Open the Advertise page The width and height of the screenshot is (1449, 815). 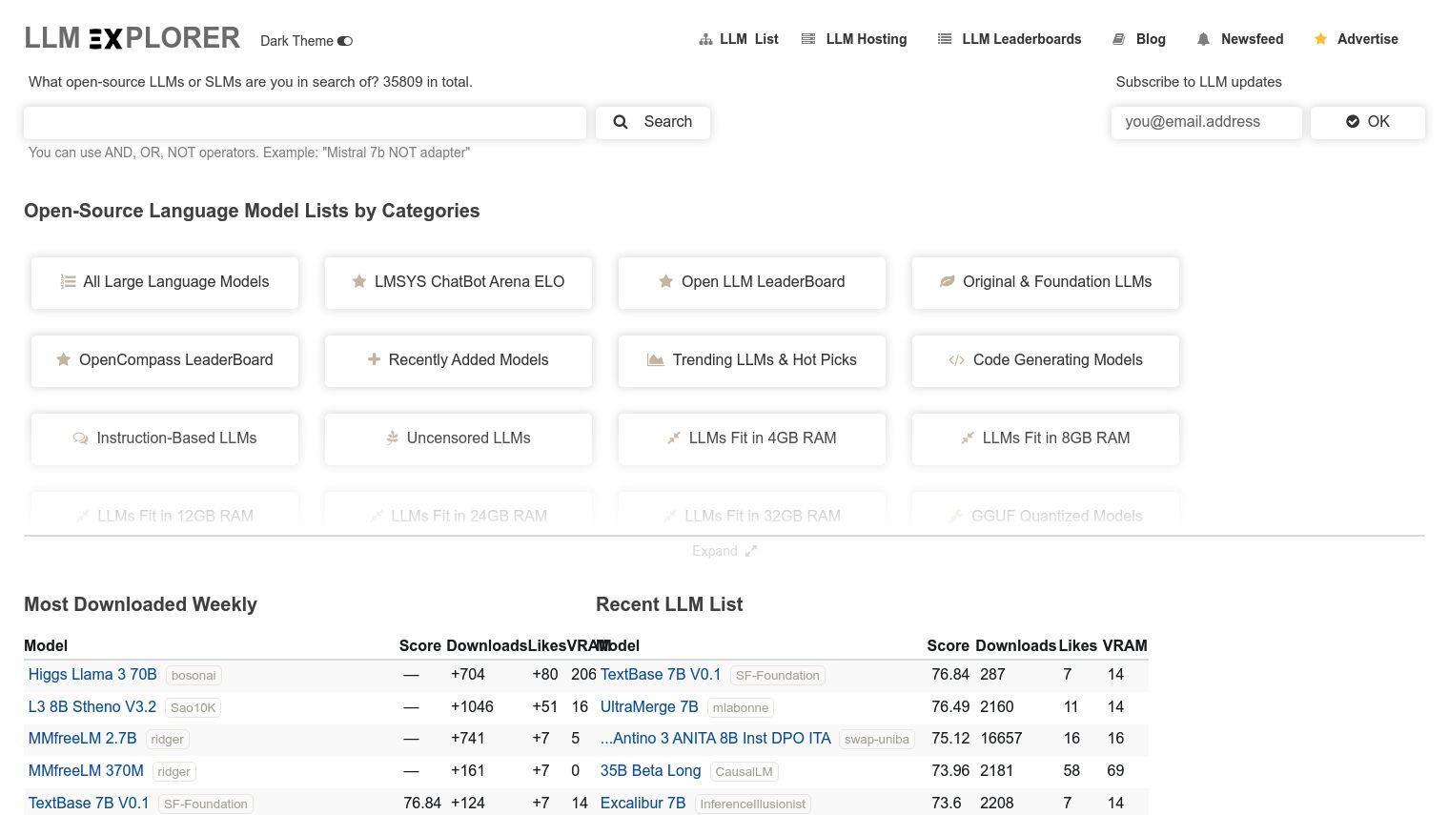coord(1356,39)
